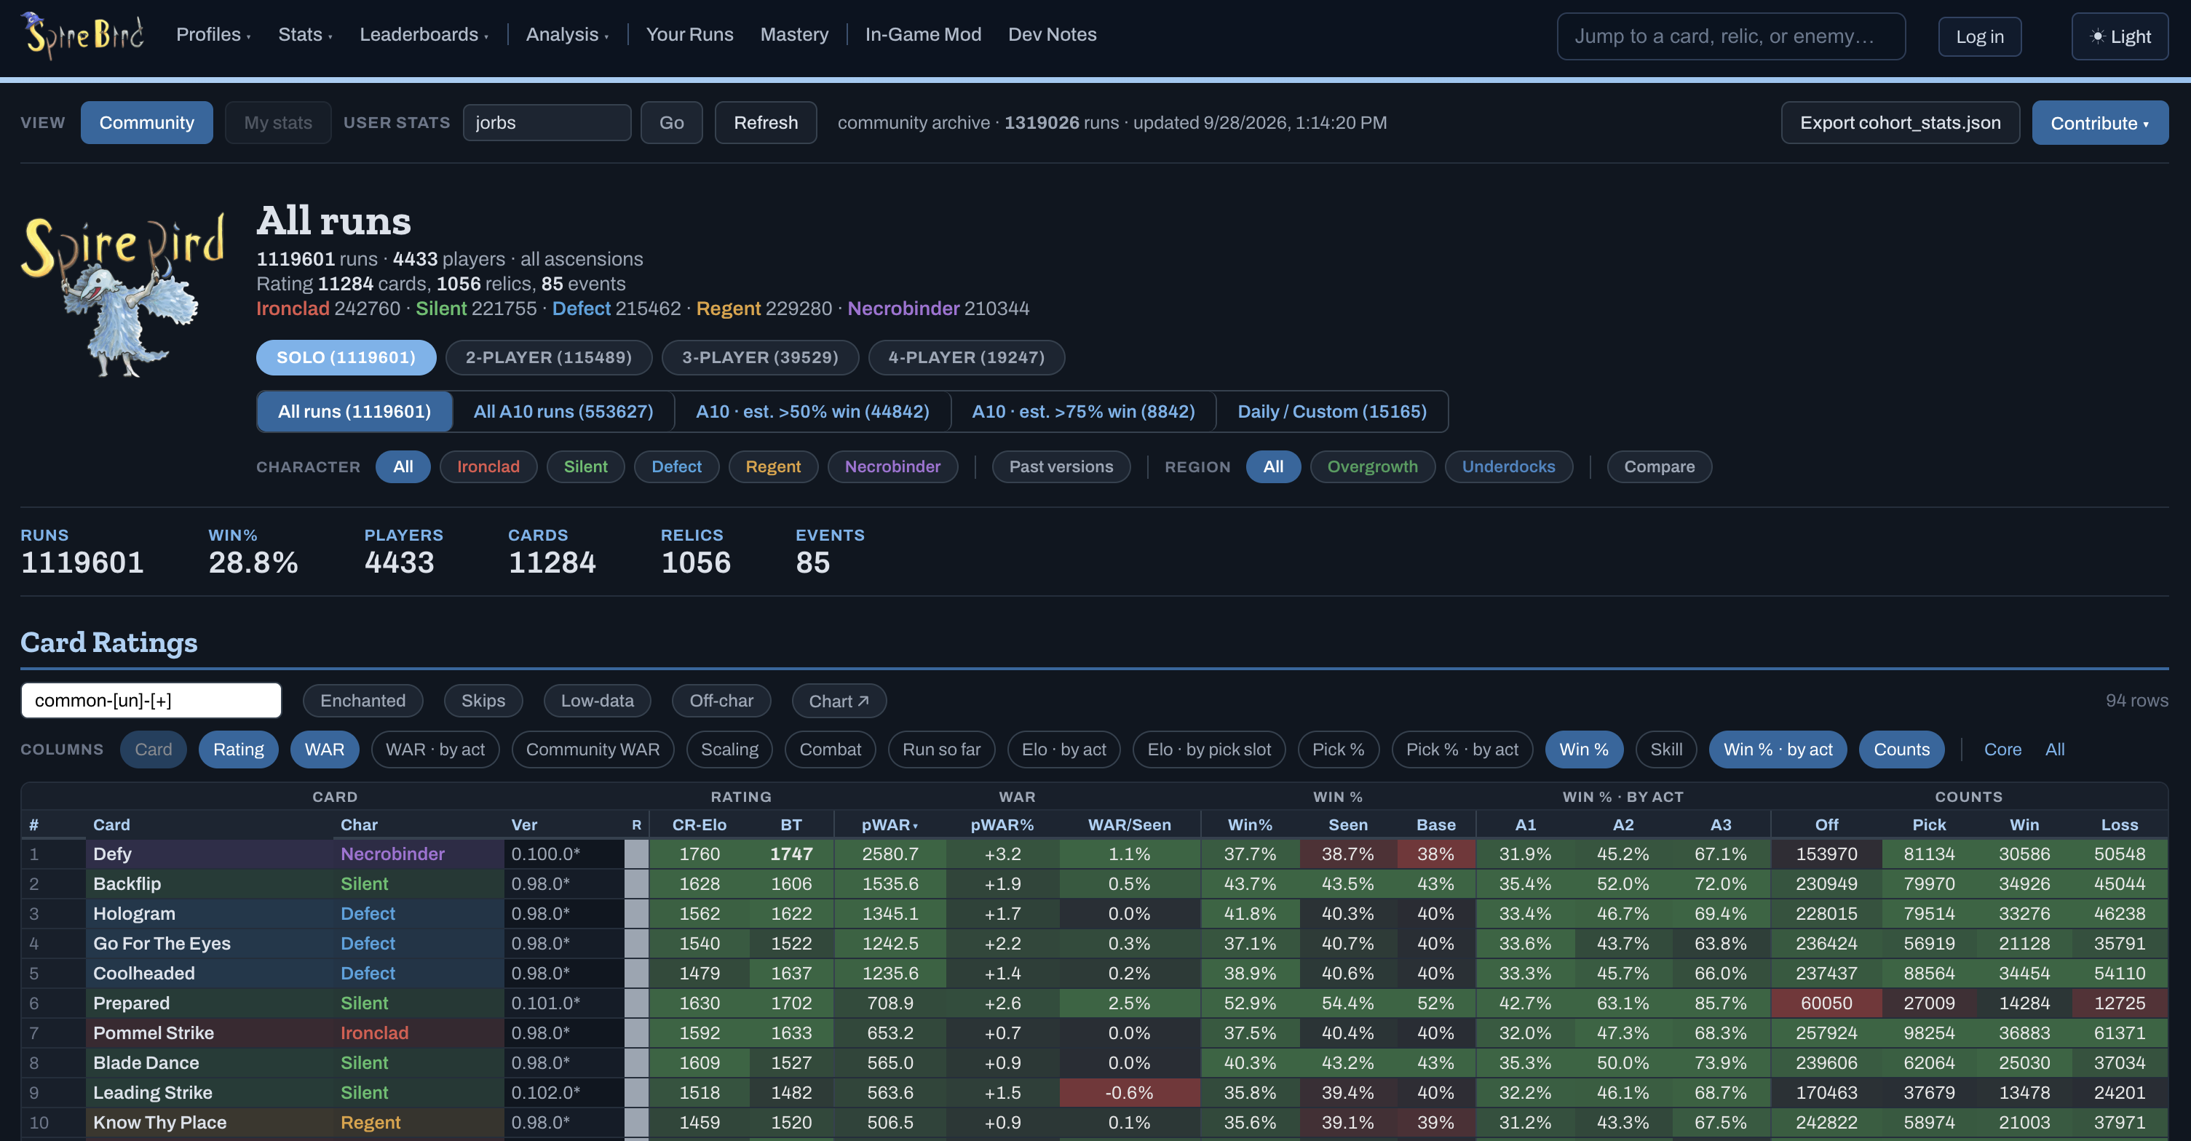Switch to All A10 runs tab
The image size is (2191, 1141).
click(563, 412)
